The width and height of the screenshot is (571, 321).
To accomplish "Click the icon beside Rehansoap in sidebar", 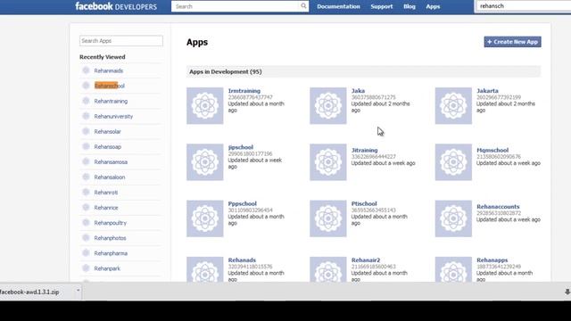I will (x=86, y=146).
